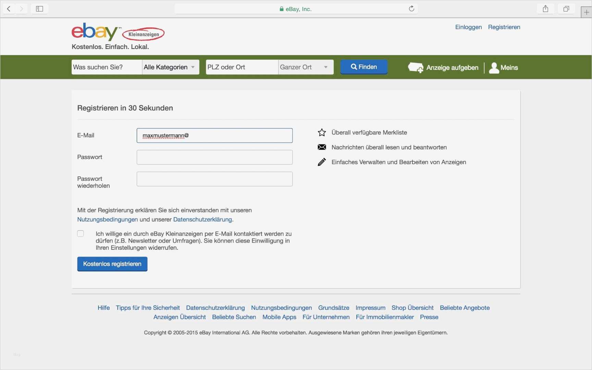
Task: Select Einloggen in the top menu
Action: coord(468,27)
